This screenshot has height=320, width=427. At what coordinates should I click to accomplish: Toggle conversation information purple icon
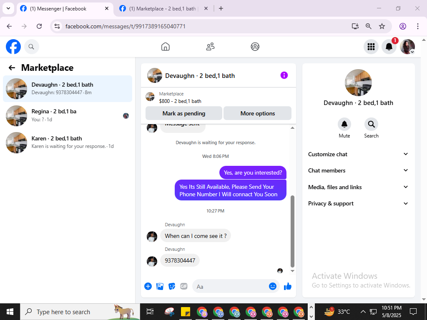[284, 75]
